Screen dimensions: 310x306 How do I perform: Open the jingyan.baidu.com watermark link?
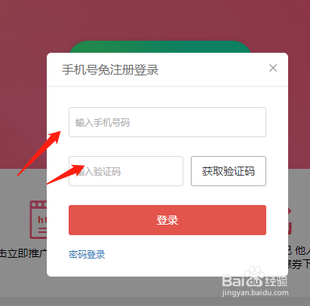coord(255,292)
